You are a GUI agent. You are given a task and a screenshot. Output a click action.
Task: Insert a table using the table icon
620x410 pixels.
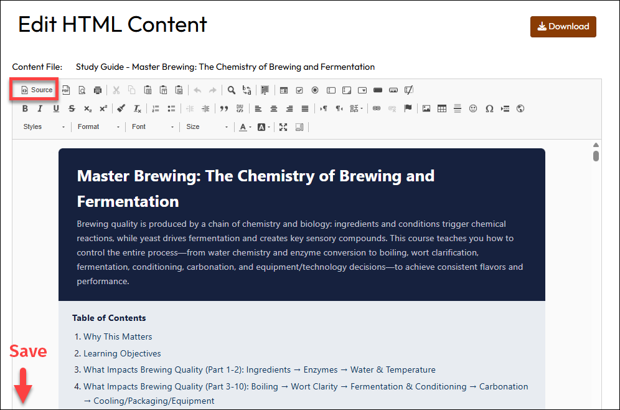tap(442, 108)
